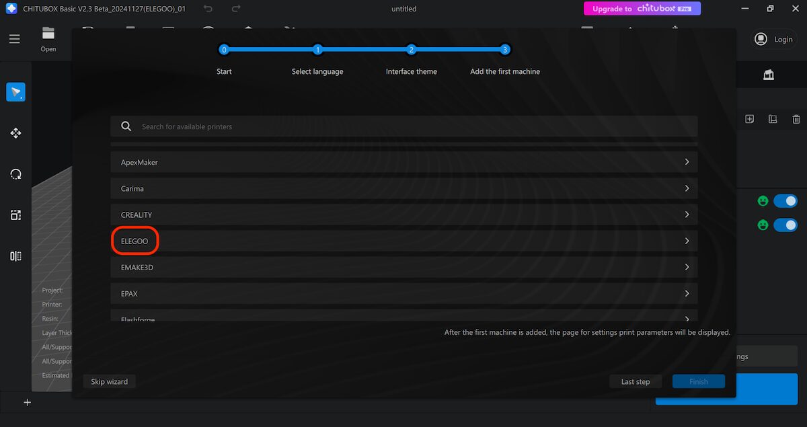Screen dimensions: 807x427
Task: Turn off the lower blue toggle switch
Action: (785, 225)
